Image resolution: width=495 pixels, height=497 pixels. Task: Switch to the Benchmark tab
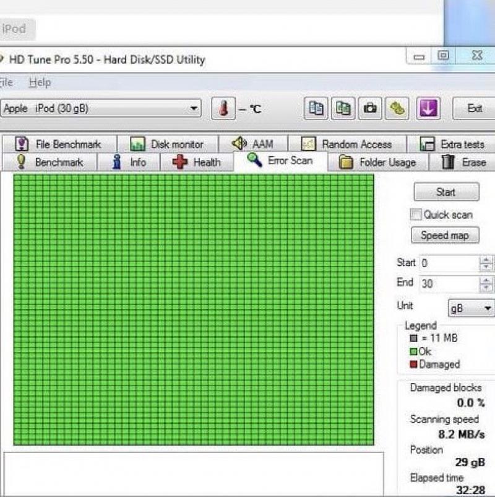(49, 162)
